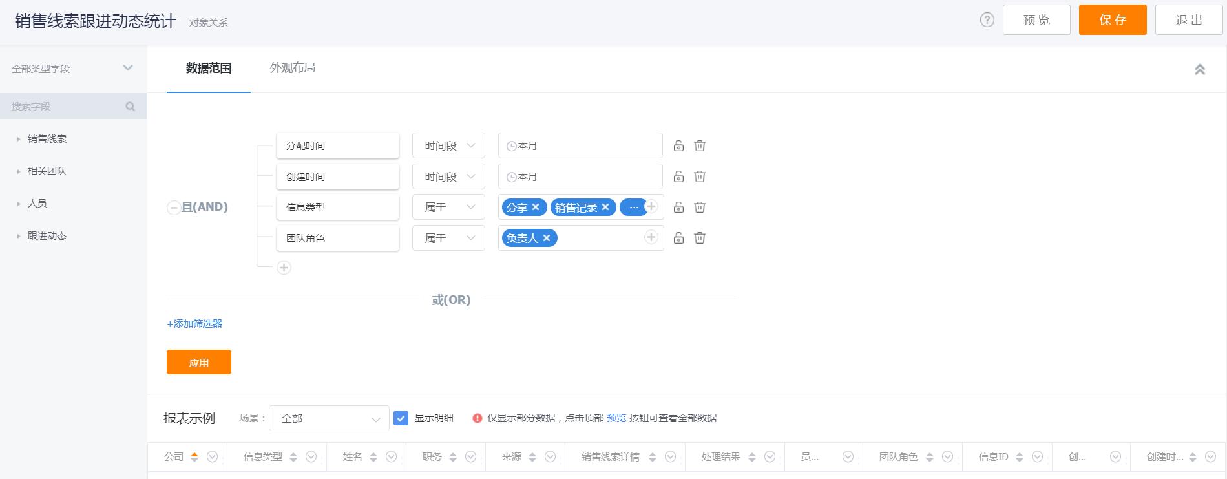The width and height of the screenshot is (1227, 479).
Task: Expand the 跟进动态 tree node
Action: (x=19, y=236)
